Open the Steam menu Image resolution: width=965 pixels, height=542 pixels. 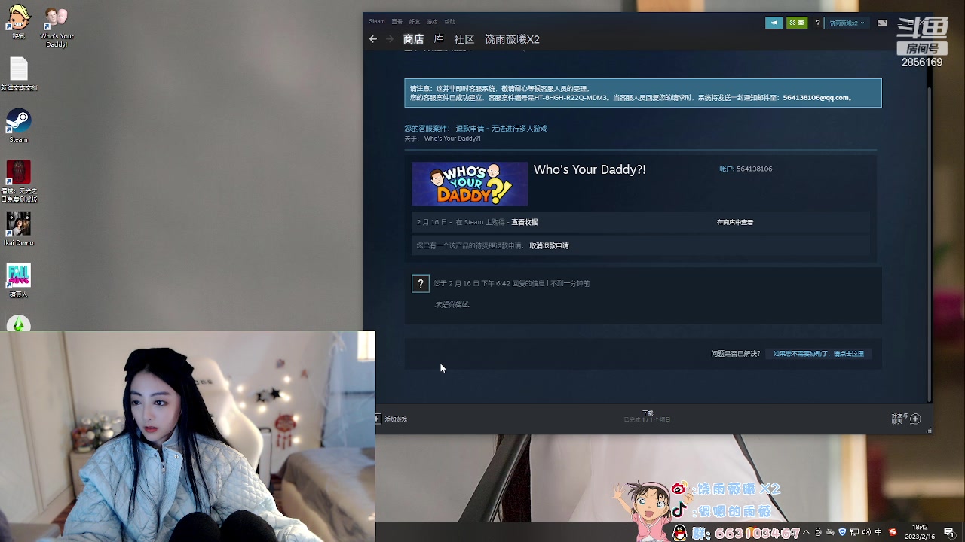click(x=377, y=21)
